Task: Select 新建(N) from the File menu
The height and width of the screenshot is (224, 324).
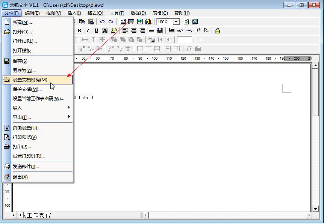Action: click(x=38, y=22)
